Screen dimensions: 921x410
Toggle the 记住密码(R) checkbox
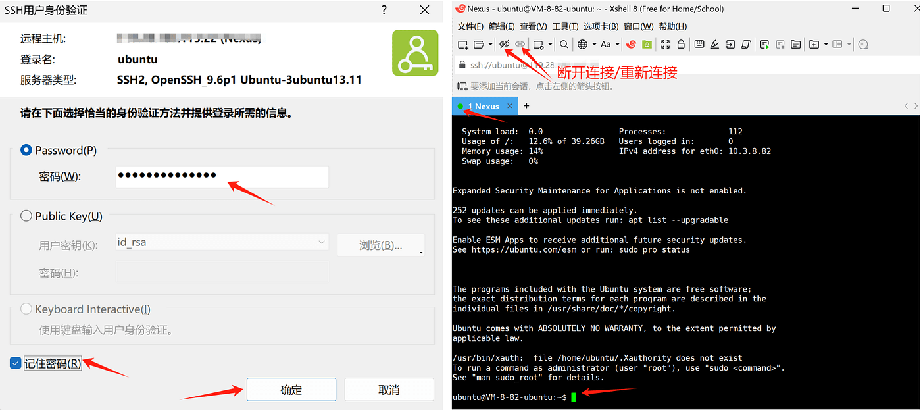(x=16, y=363)
